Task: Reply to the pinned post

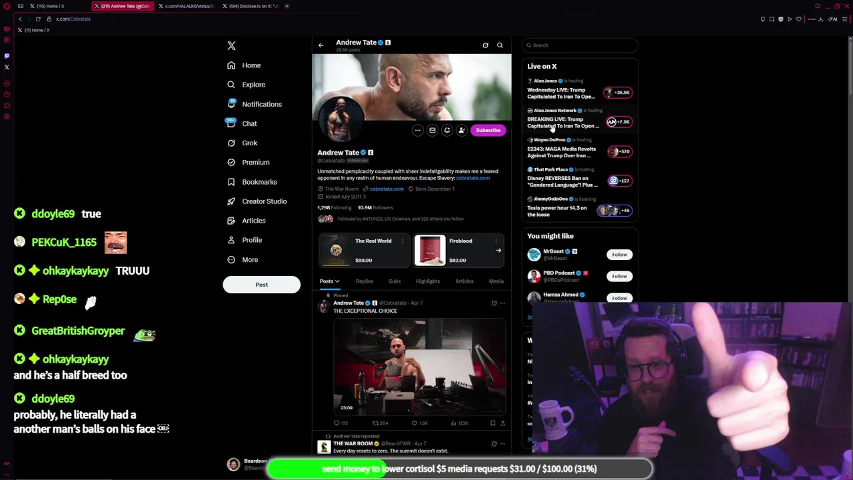Action: coord(341,423)
